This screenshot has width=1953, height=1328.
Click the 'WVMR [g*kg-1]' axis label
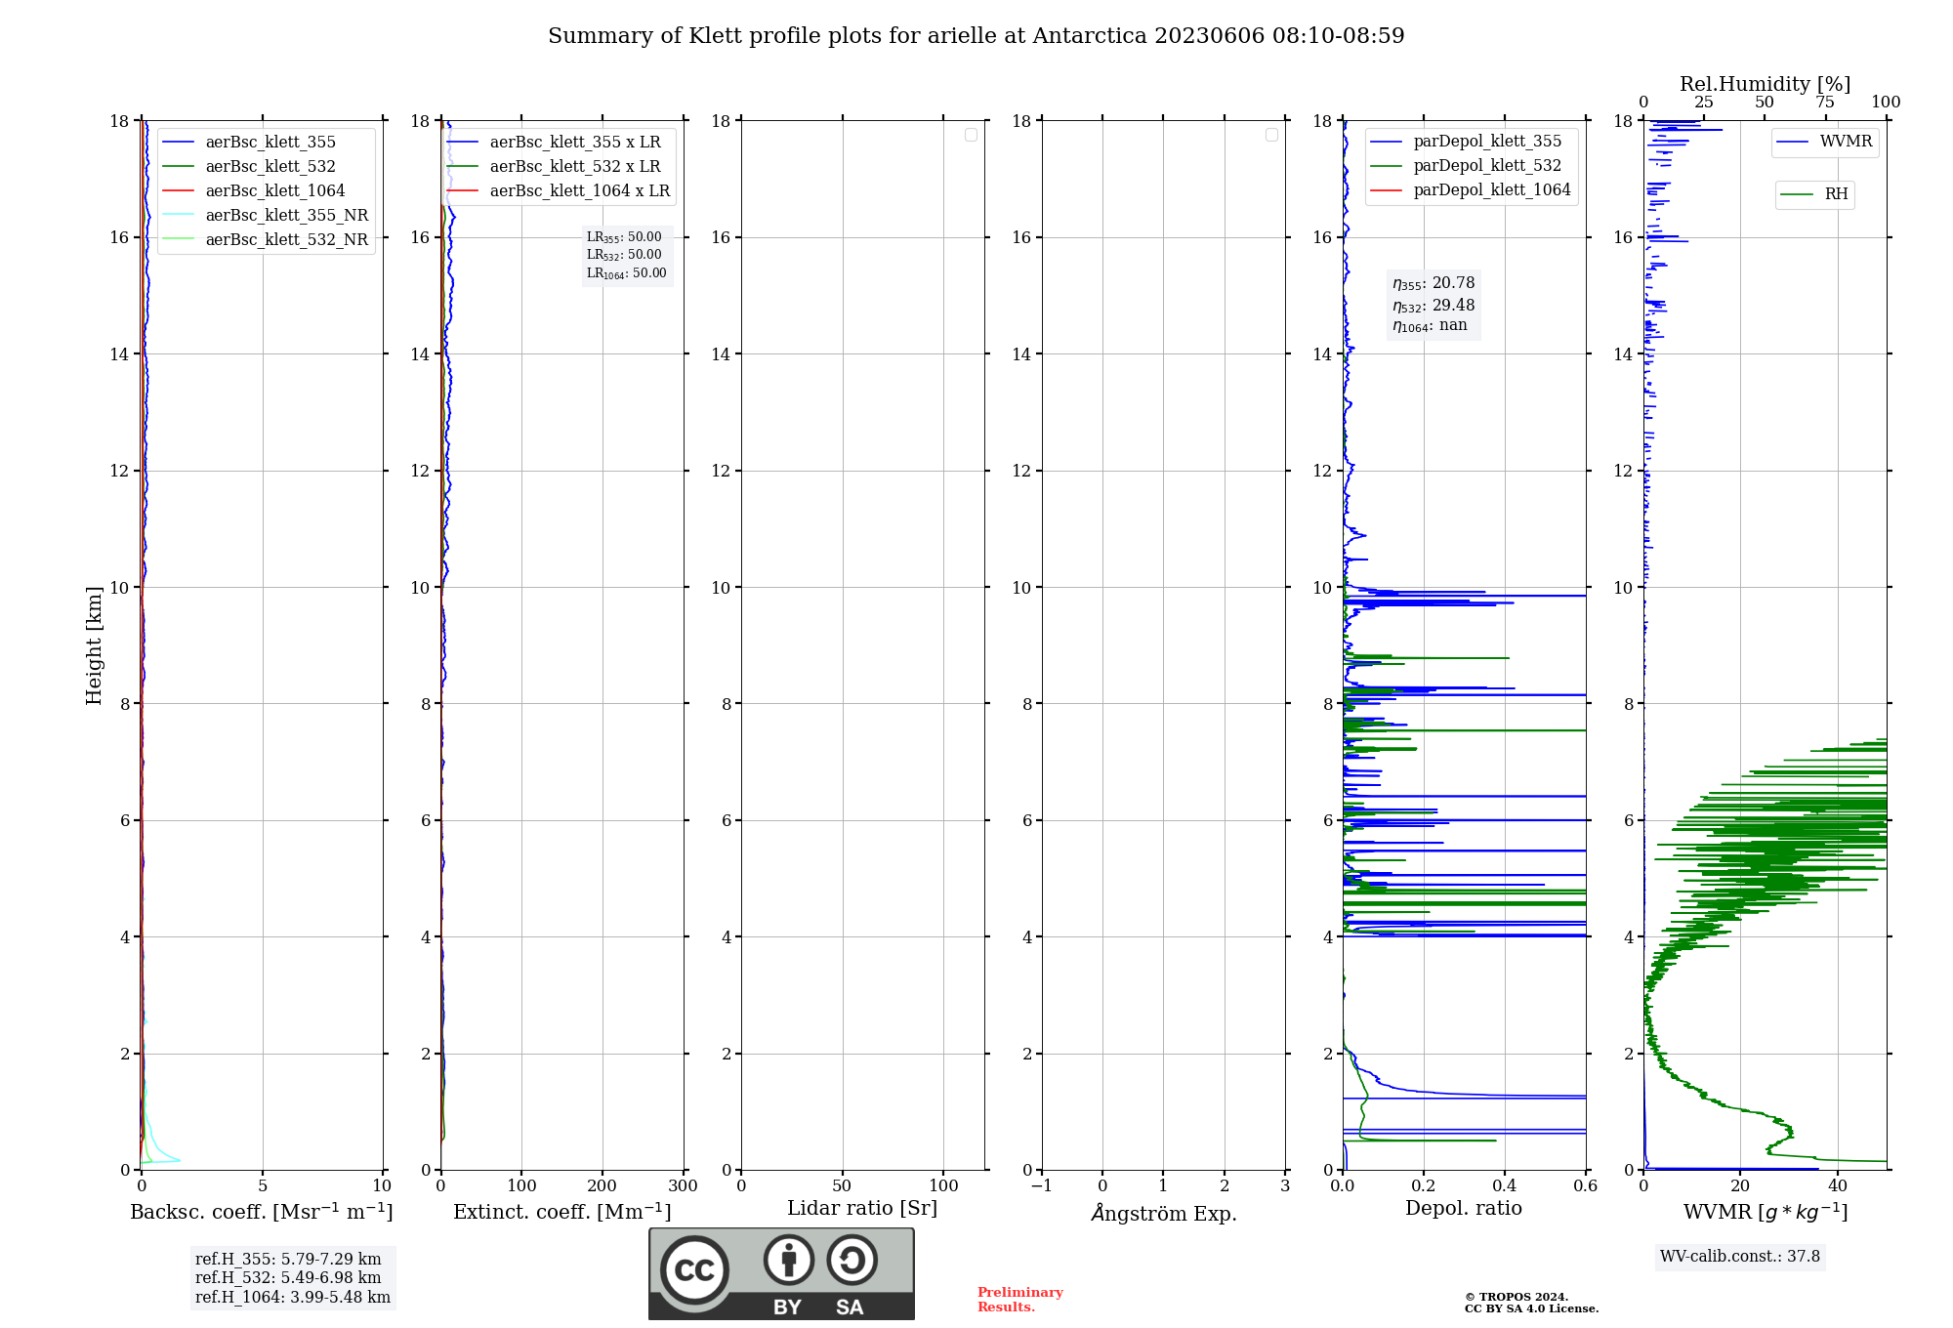pos(1766,1212)
